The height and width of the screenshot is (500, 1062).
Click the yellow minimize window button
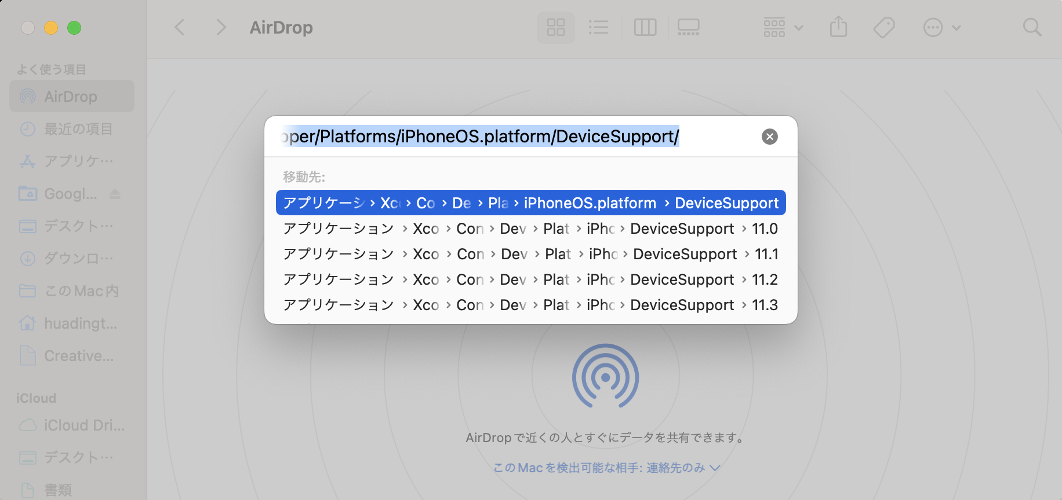[51, 27]
